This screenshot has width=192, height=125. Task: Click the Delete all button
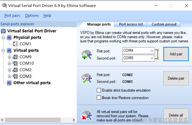click(x=176, y=115)
